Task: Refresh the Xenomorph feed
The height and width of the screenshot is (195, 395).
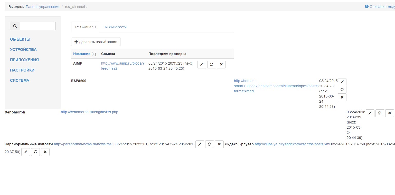Action: tap(380, 113)
